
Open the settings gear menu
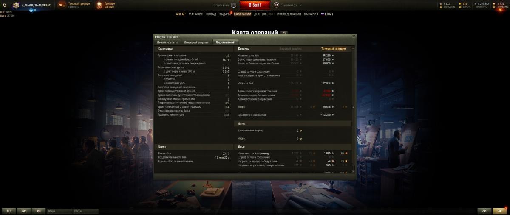(4, 5)
